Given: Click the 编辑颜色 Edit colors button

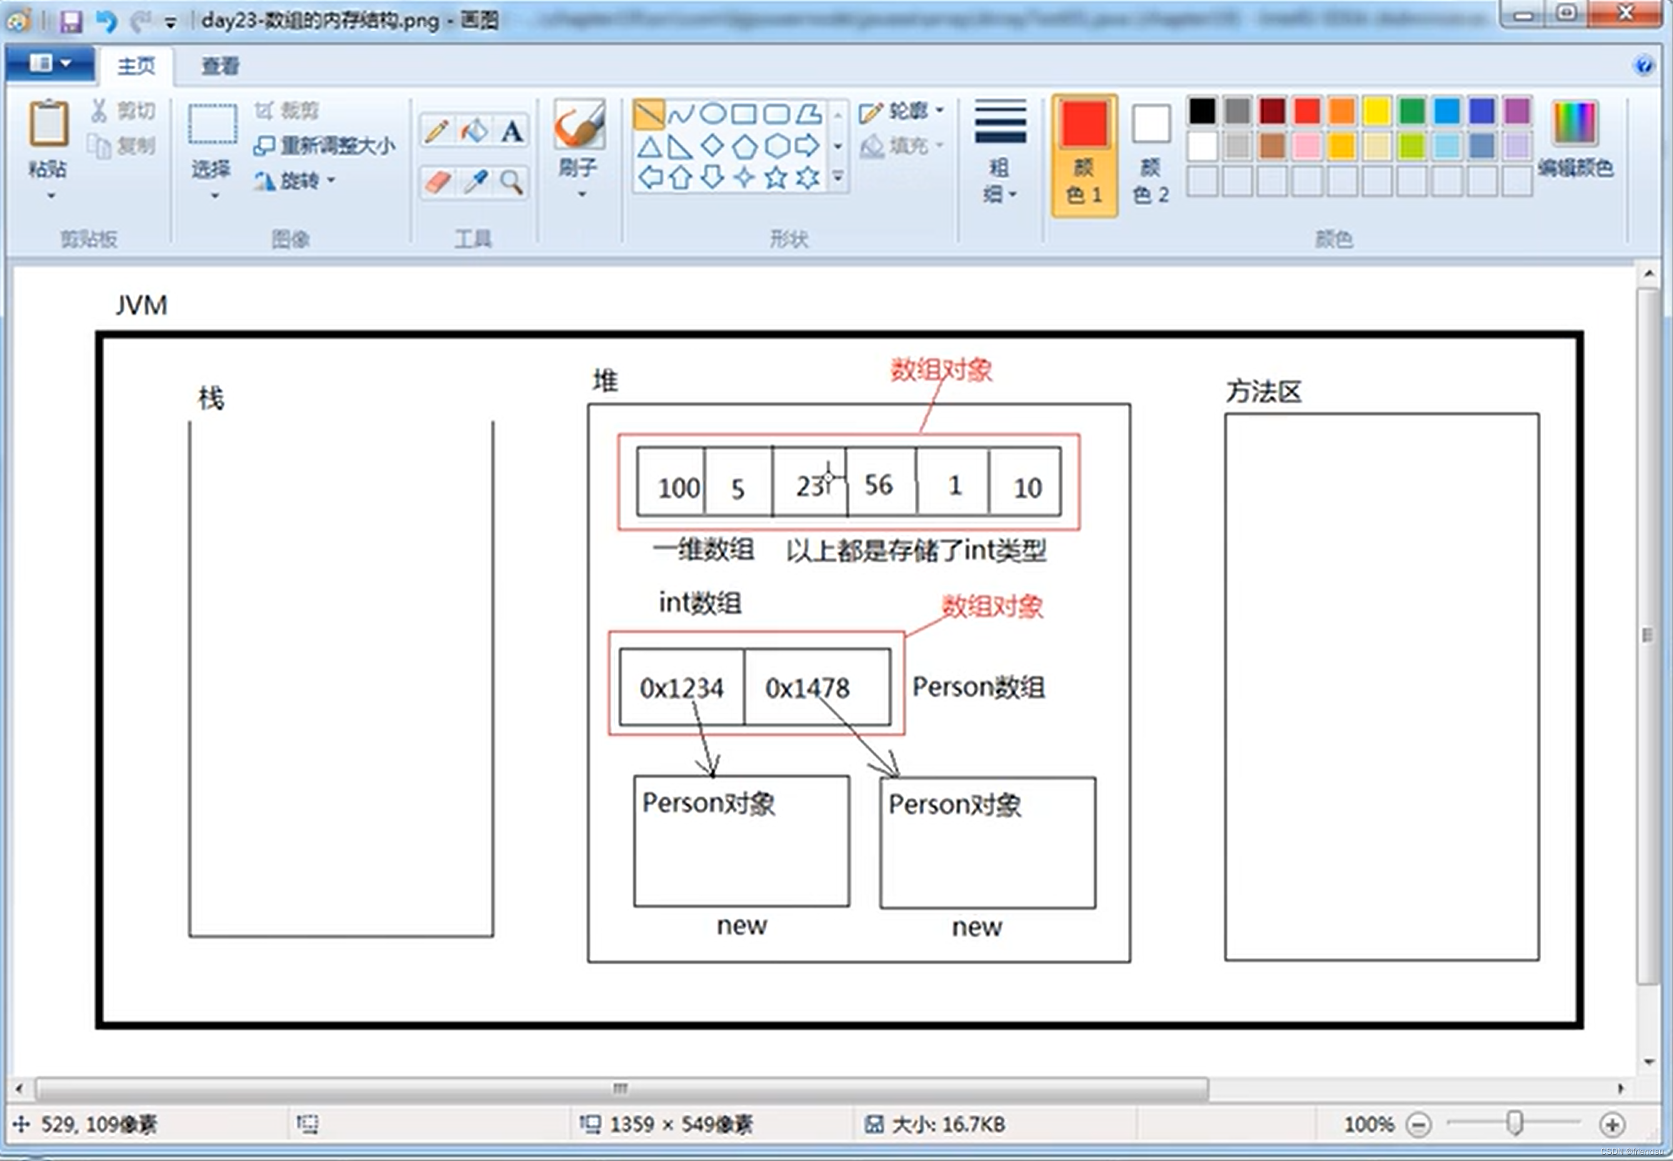Looking at the screenshot, I should pyautogui.click(x=1576, y=140).
